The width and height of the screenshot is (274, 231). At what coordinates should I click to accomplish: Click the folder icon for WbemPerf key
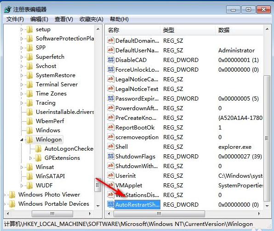tap(30, 121)
